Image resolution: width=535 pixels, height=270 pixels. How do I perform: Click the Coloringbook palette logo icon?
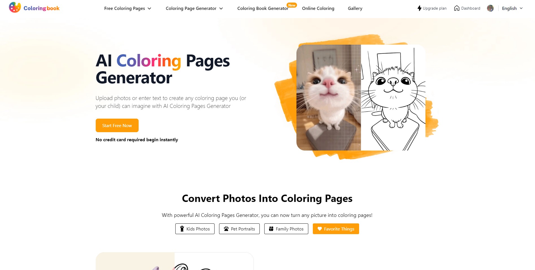pyautogui.click(x=15, y=8)
